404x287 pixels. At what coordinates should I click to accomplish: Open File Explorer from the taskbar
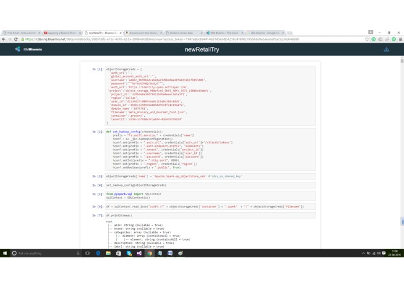108,253
